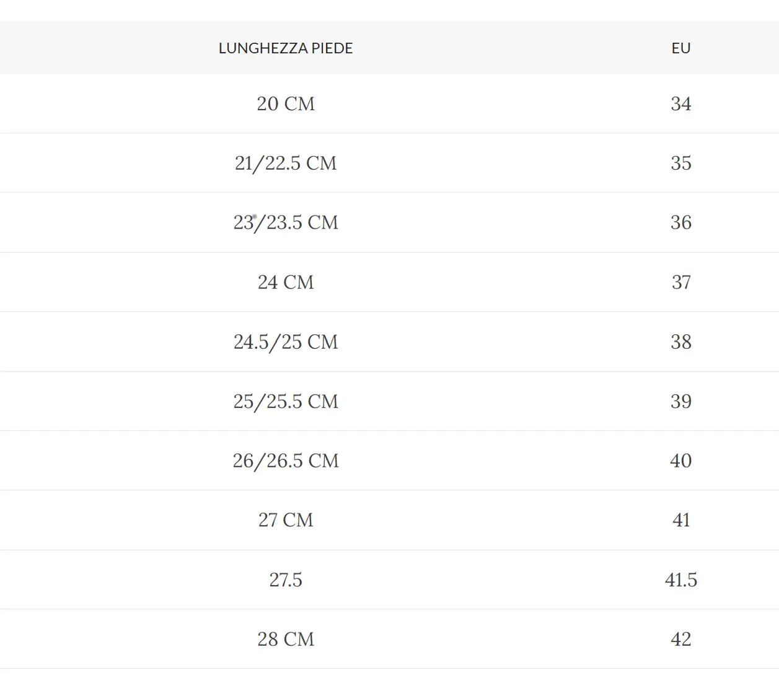This screenshot has height=683, width=779.
Task: Click the 24.5/25 CM length cell
Action: [286, 342]
